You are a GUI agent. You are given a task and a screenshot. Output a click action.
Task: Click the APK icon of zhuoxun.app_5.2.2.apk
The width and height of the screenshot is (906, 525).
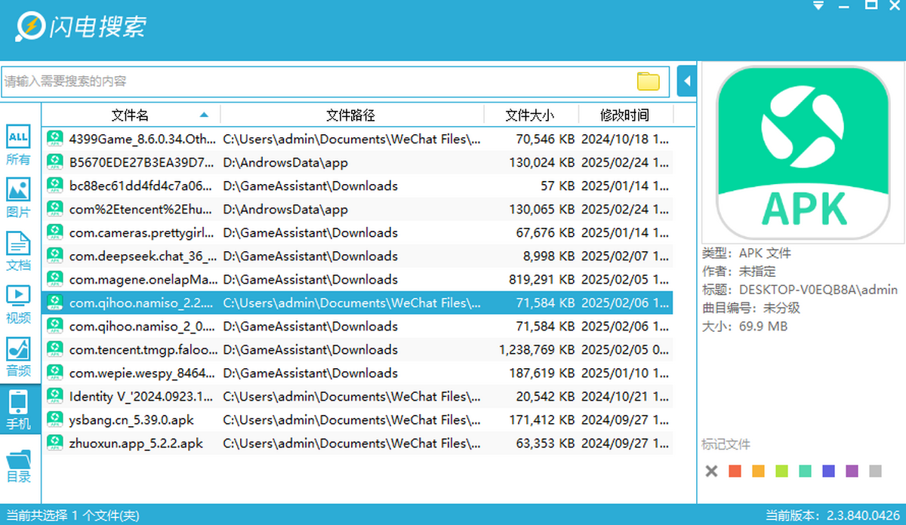(54, 443)
